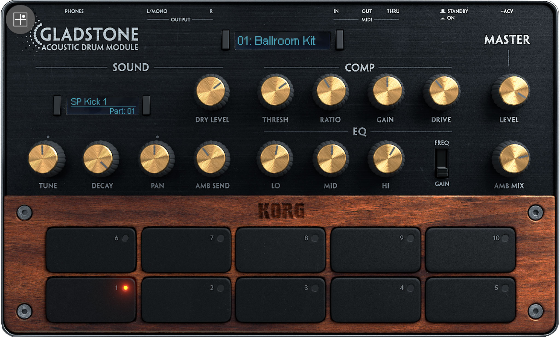Tap drum pad 4
The height and width of the screenshot is (337, 560).
[x=375, y=300]
